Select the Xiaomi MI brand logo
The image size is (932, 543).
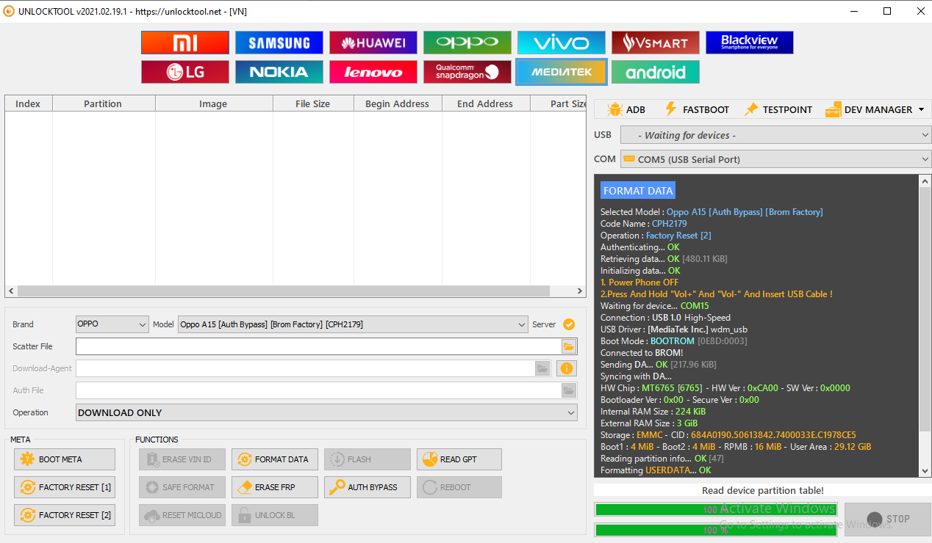185,43
